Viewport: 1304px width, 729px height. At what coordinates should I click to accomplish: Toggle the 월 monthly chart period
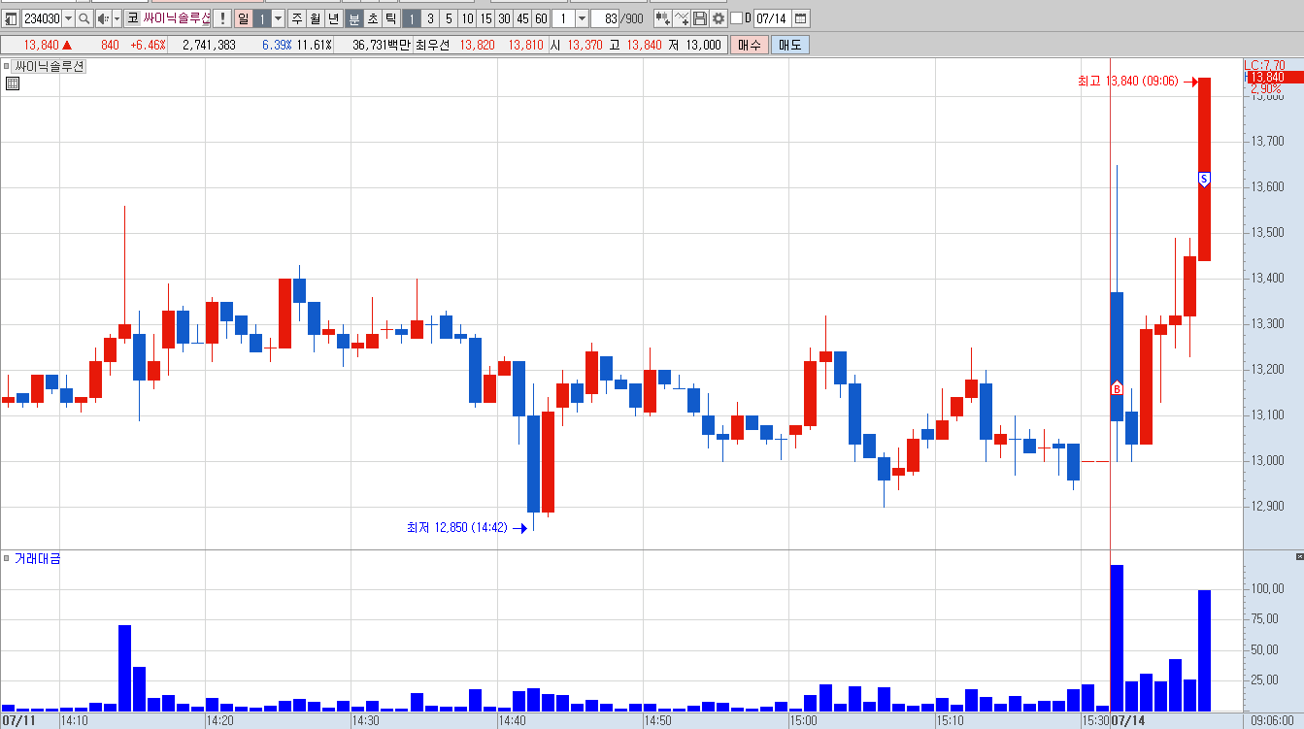tap(315, 18)
